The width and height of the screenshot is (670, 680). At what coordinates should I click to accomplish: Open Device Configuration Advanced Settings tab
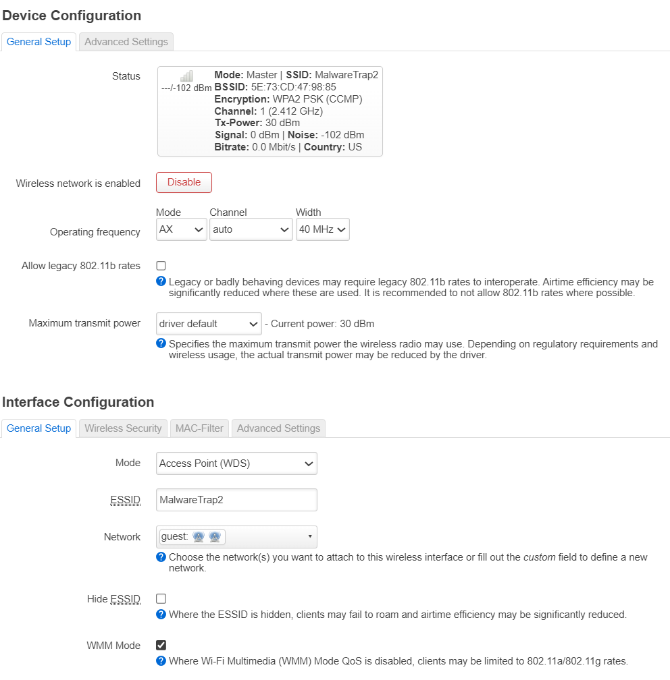(126, 42)
